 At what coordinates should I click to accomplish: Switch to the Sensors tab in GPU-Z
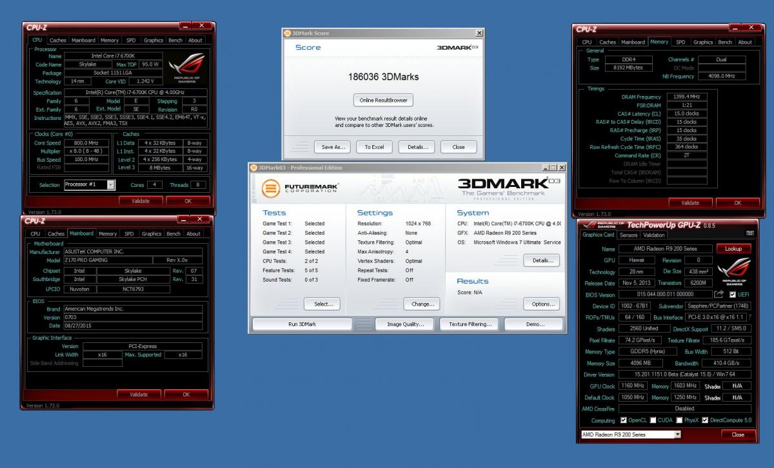tap(628, 235)
